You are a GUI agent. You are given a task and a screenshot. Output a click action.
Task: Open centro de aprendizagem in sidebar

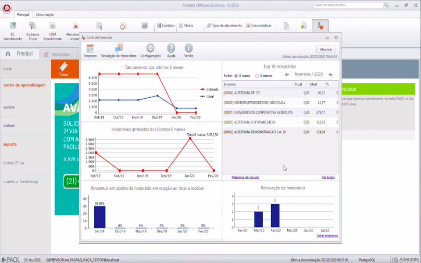[25, 85]
